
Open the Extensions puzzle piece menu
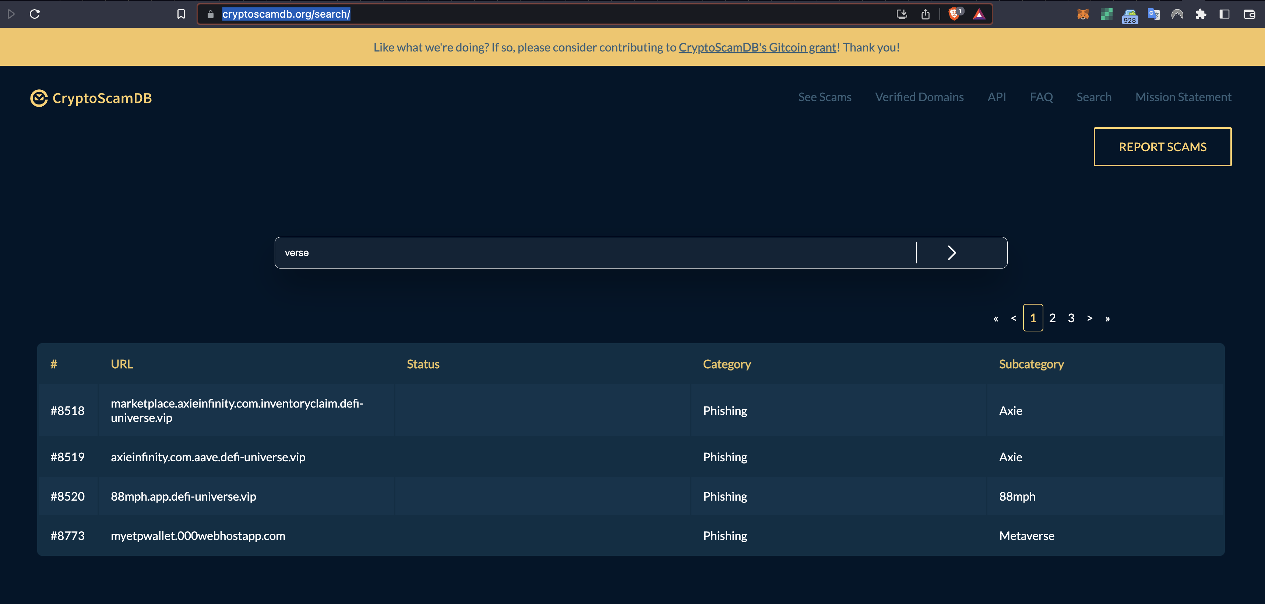[1201, 14]
